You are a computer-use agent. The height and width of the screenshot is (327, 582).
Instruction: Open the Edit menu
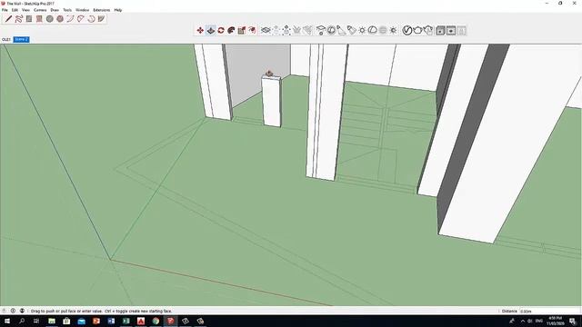pos(15,10)
